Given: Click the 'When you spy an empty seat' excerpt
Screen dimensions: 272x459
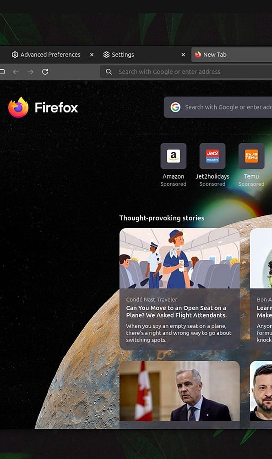Looking at the screenshot, I should click(x=179, y=333).
